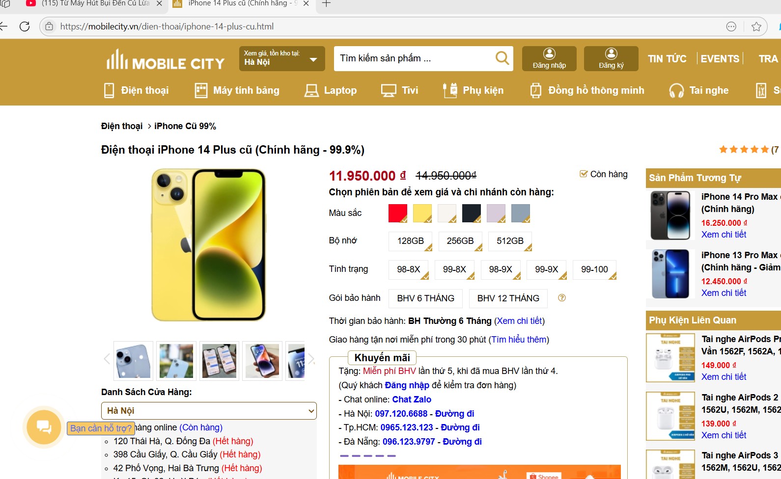
Task: Click warranty help question-mark icon
Action: click(562, 298)
